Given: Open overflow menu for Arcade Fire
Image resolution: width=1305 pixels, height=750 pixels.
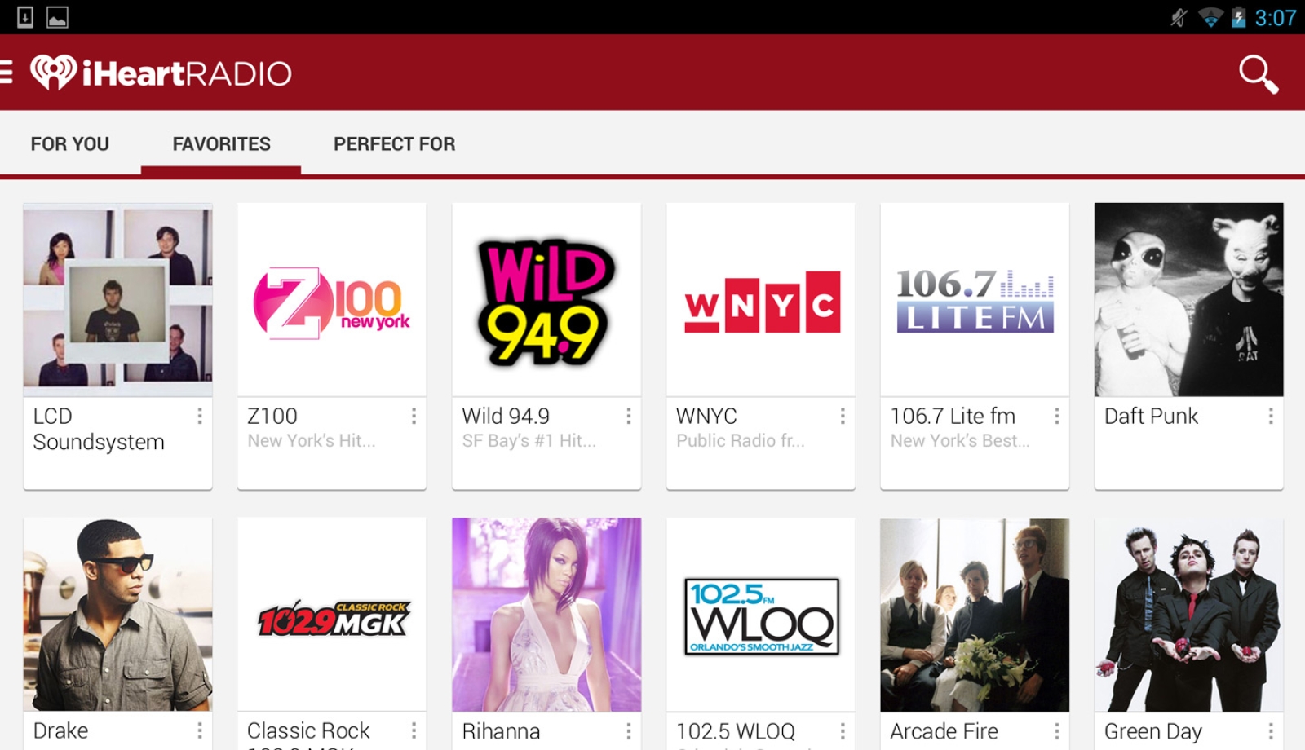Looking at the screenshot, I should (1056, 731).
